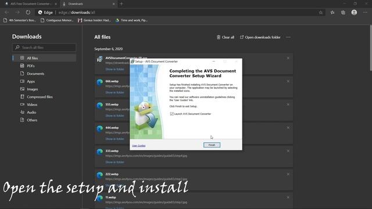
Task: Add this page to favorites star
Action: (x=321, y=12)
